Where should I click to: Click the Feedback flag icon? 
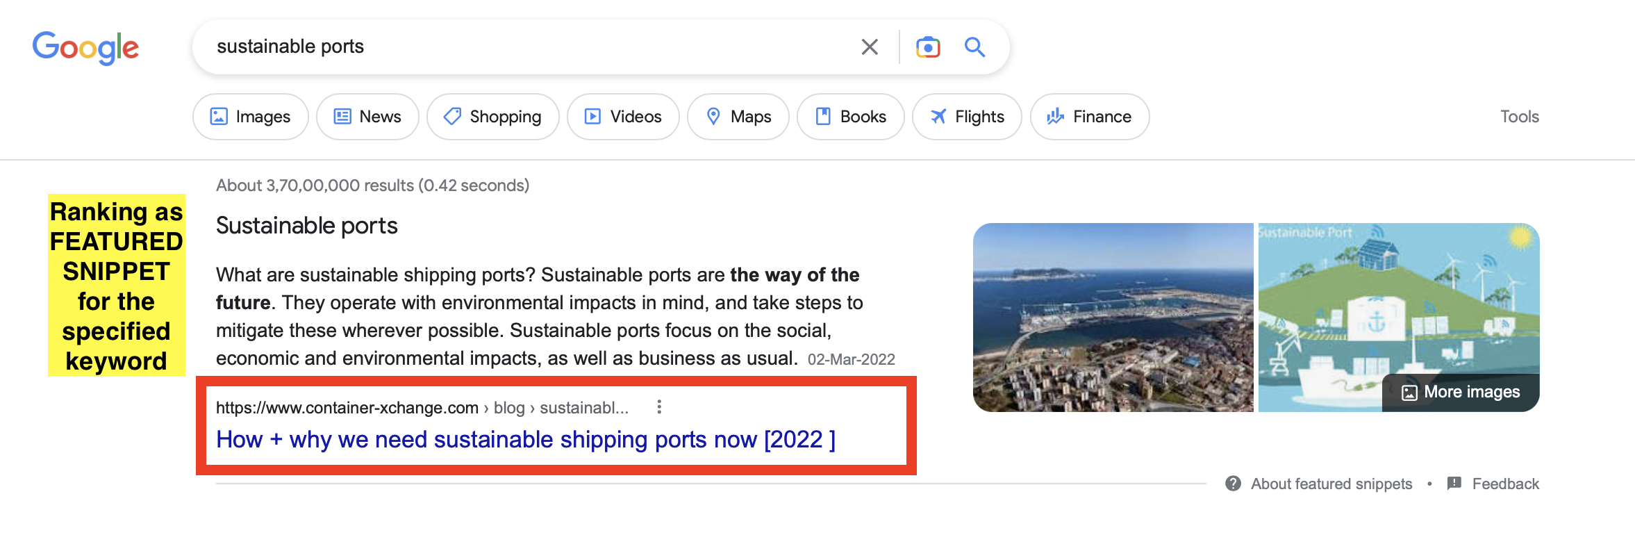[x=1454, y=484]
